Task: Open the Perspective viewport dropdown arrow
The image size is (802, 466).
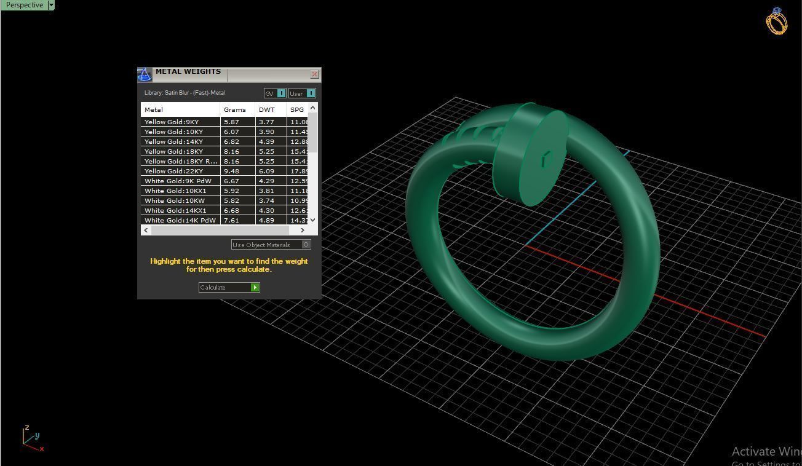Action: tap(51, 5)
